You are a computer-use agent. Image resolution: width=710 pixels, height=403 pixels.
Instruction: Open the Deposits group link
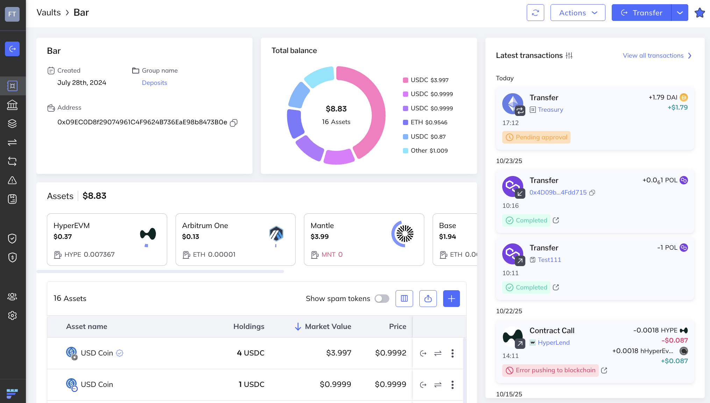click(x=154, y=83)
